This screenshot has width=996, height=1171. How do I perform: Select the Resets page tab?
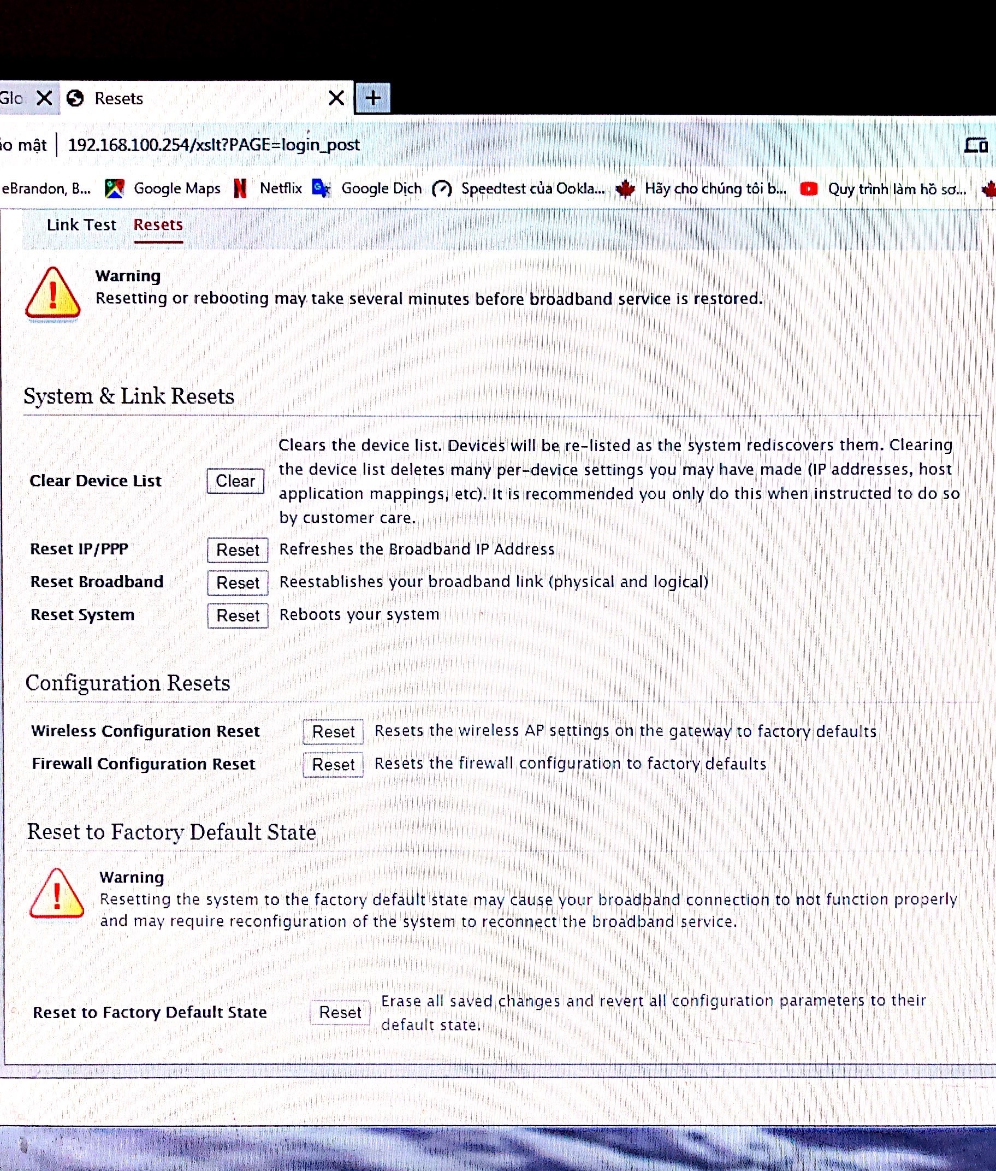tap(158, 224)
